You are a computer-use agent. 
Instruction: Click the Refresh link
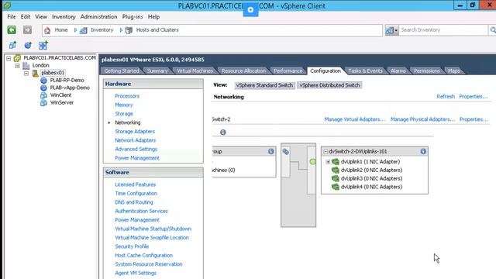pos(446,96)
